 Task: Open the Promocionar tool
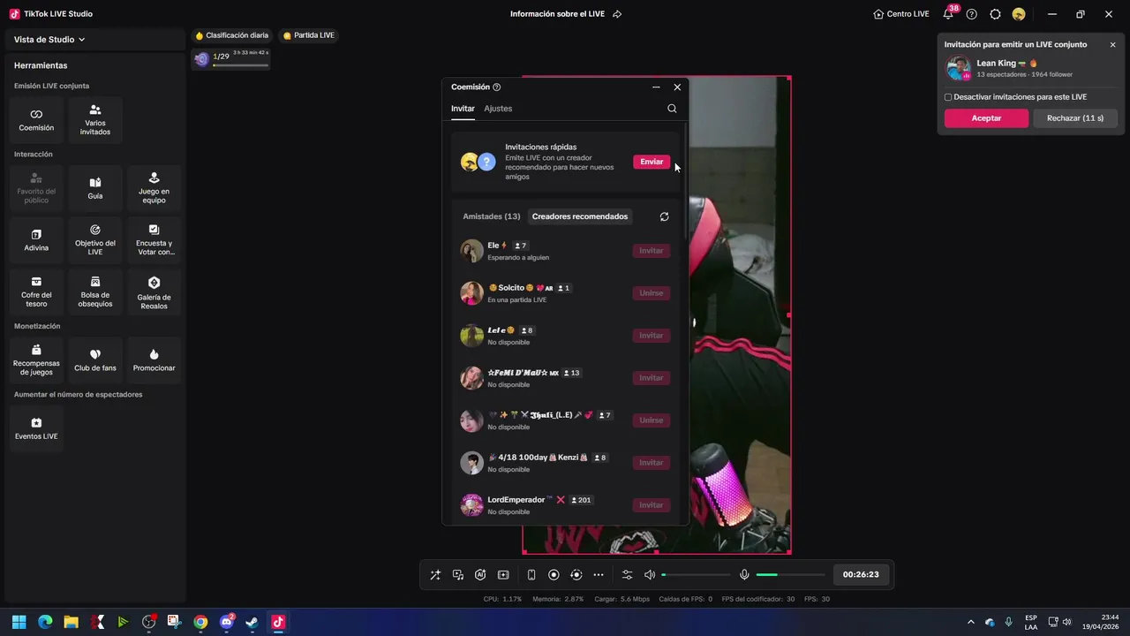point(154,360)
